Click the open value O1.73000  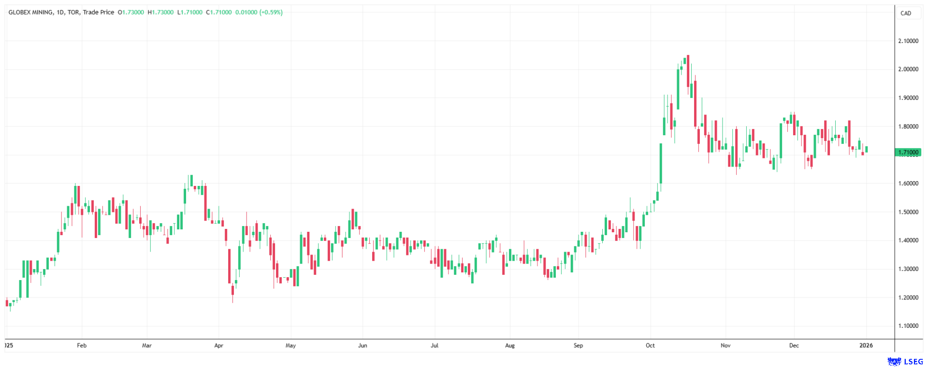pos(130,12)
